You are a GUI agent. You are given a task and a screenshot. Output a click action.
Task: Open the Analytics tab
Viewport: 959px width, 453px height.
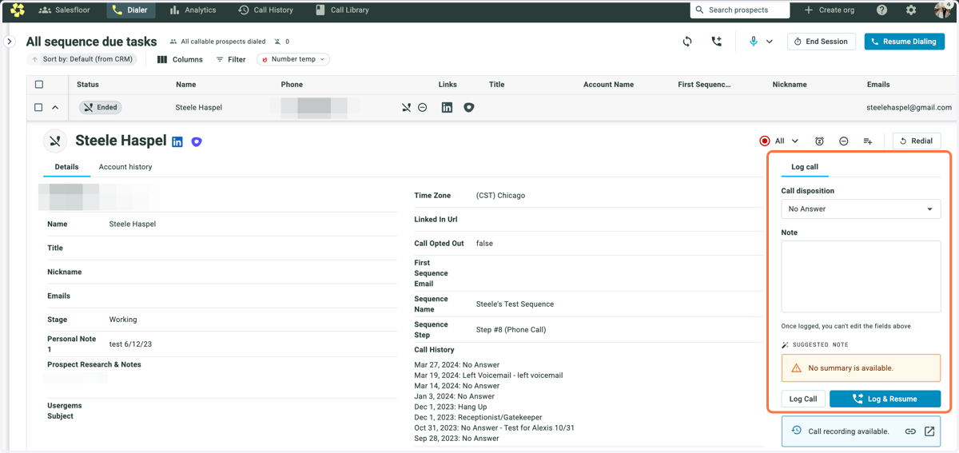coord(193,10)
